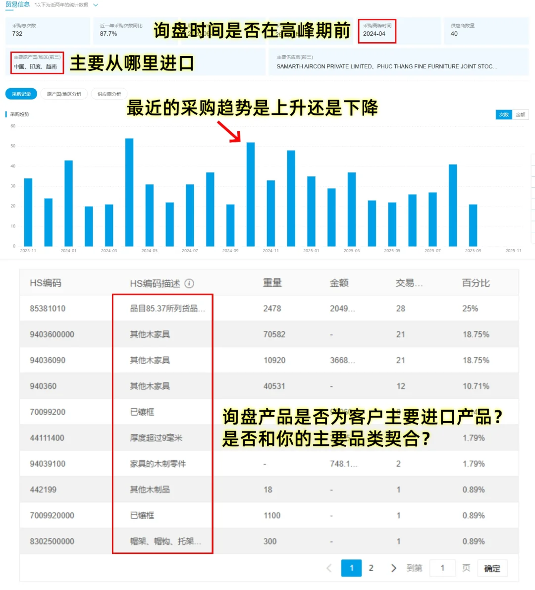Click the previous page left arrow

click(329, 568)
